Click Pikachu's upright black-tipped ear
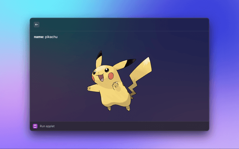This screenshot has width=239, height=149. point(99,58)
